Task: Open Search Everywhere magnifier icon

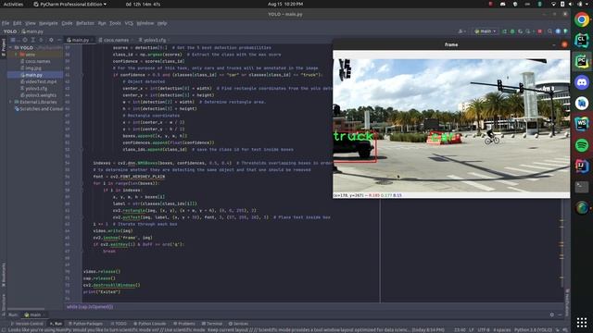Action: coord(549,31)
